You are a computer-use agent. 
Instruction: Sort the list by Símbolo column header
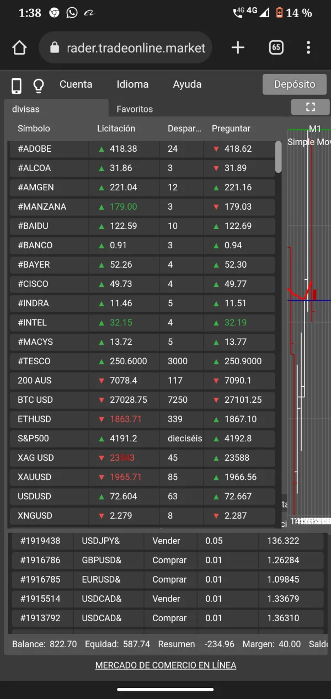(x=34, y=129)
